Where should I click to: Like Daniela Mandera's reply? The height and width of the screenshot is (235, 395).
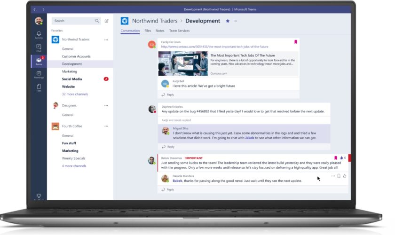point(345,176)
